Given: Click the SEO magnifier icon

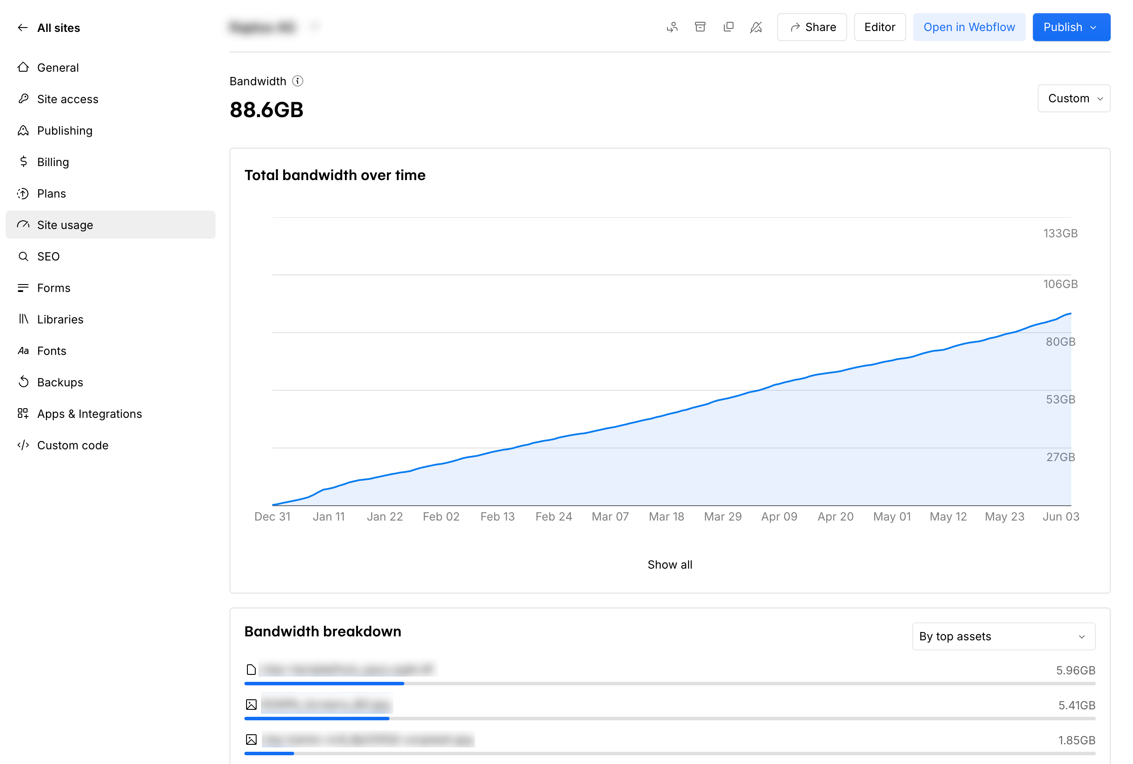Looking at the screenshot, I should [23, 256].
